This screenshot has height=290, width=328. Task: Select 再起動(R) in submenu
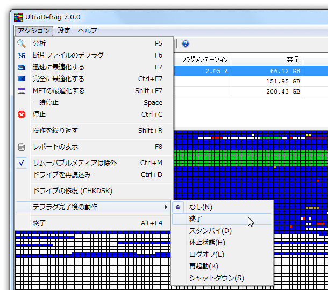coord(223,266)
